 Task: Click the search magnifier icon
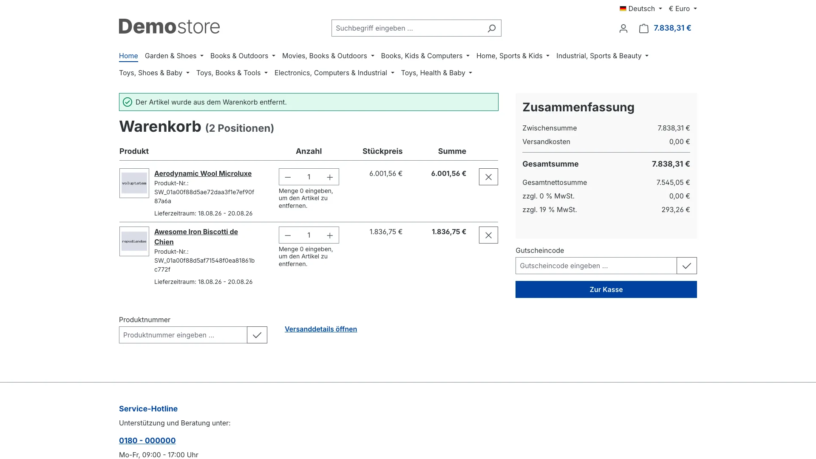click(491, 28)
